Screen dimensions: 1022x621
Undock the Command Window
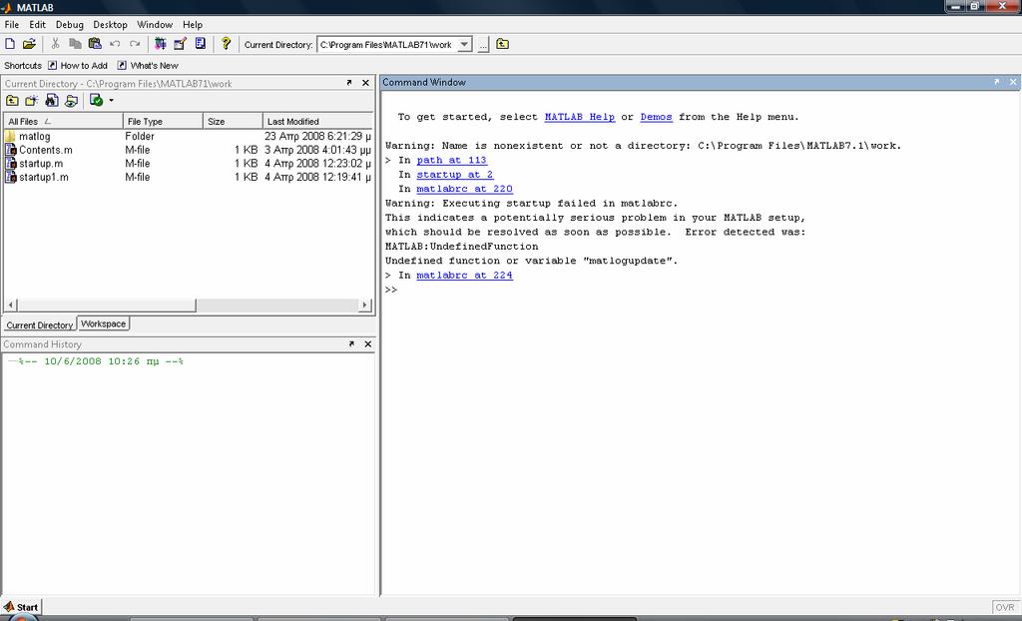coord(997,82)
